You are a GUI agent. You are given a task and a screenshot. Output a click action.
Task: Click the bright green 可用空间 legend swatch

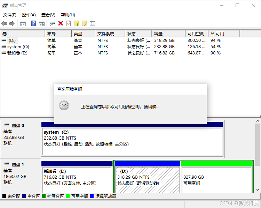coord(68,196)
